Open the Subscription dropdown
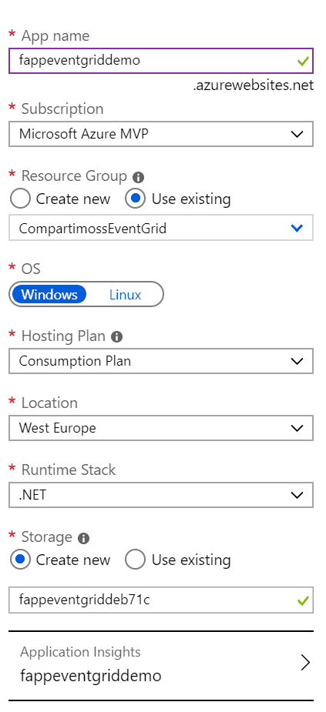Screen dimensions: 326x712 [x=161, y=134]
